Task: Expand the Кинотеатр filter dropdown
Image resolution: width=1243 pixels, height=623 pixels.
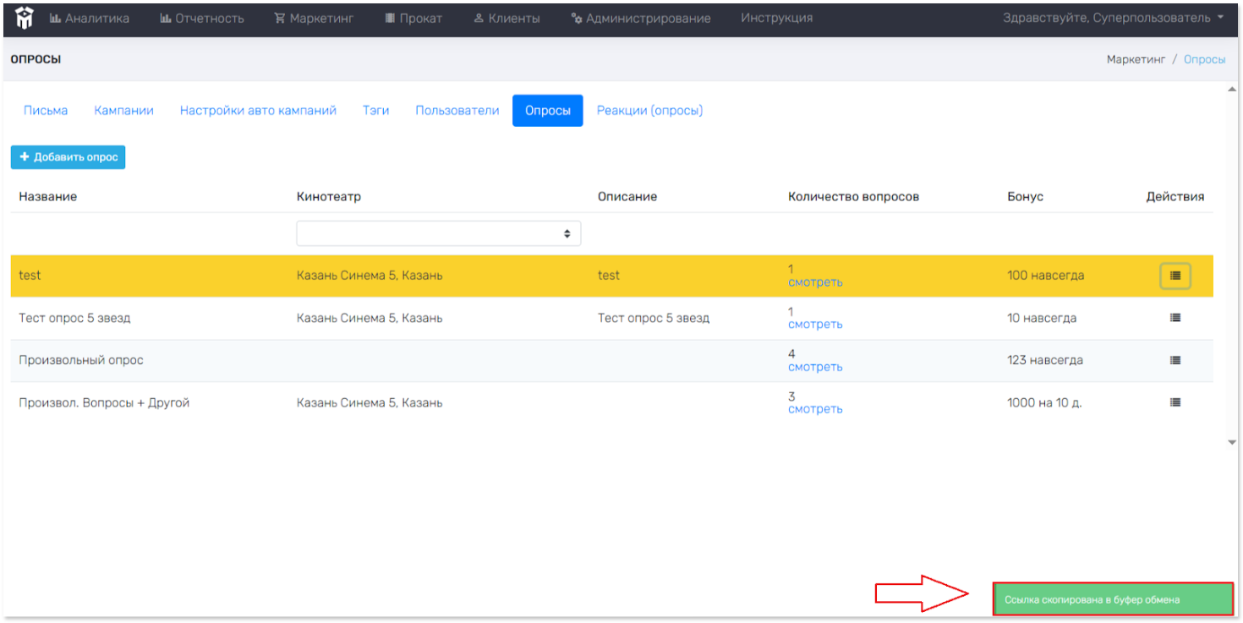Action: (438, 233)
